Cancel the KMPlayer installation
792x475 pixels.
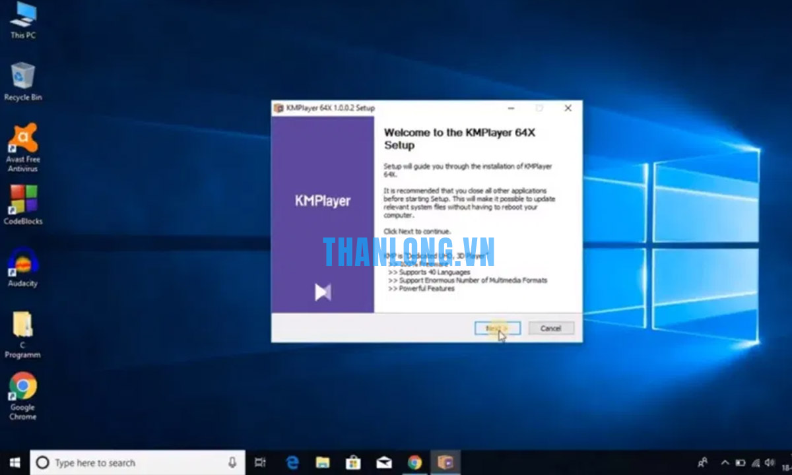pyautogui.click(x=550, y=328)
